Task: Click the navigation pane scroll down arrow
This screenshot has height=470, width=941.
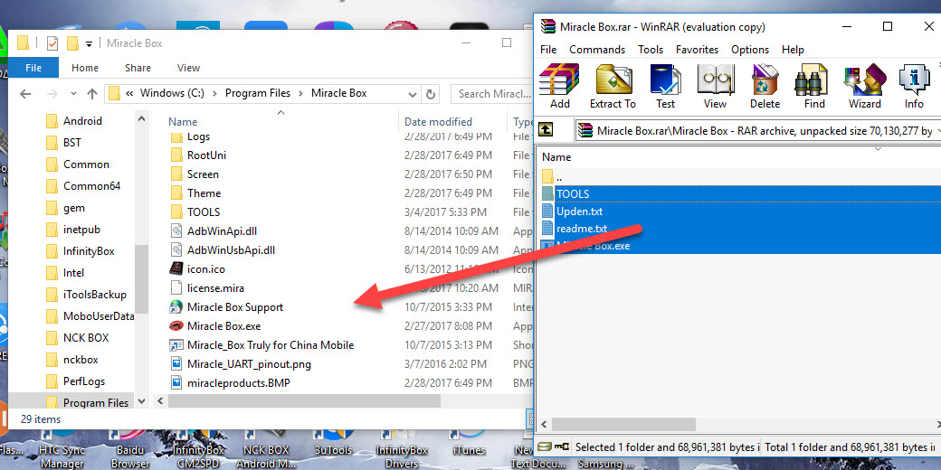Action: (142, 401)
